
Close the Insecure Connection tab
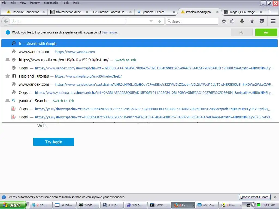pos(43,12)
